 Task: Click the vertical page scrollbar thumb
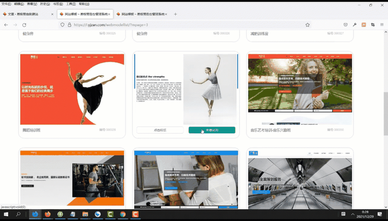point(386,113)
